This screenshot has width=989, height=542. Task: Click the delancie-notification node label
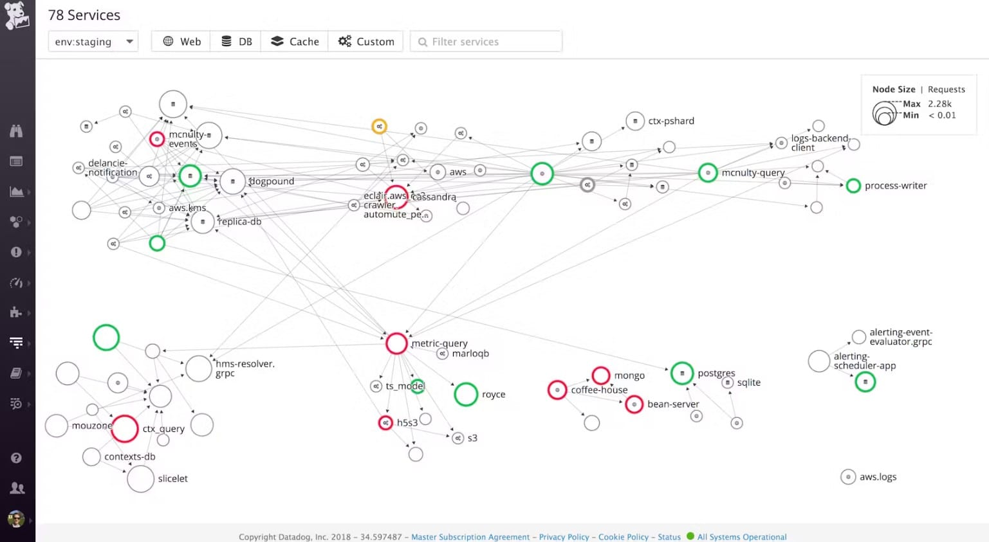(x=113, y=168)
